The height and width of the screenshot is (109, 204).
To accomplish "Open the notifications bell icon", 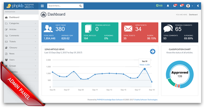I will 168,6.
